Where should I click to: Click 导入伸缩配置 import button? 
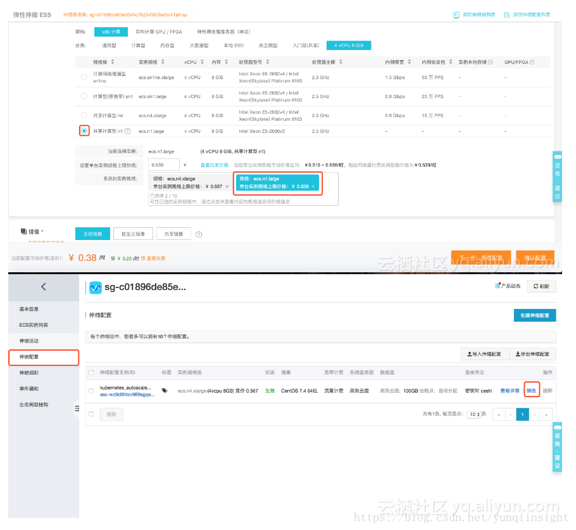tap(484, 354)
